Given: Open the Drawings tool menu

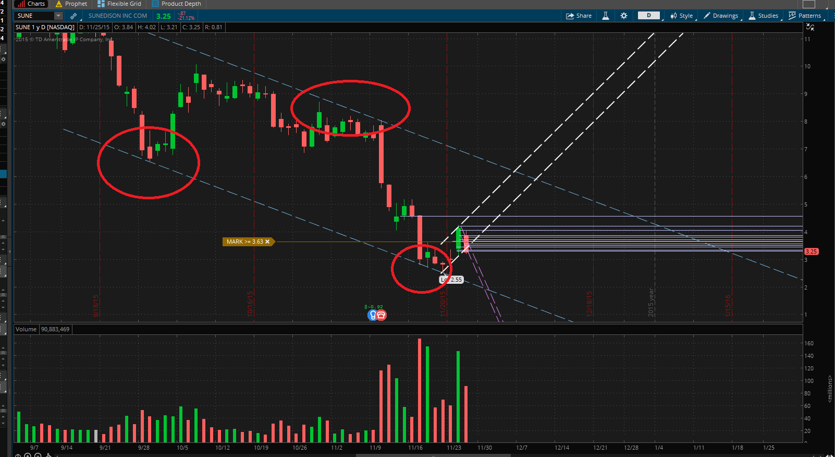Looking at the screenshot, I should click(x=721, y=16).
